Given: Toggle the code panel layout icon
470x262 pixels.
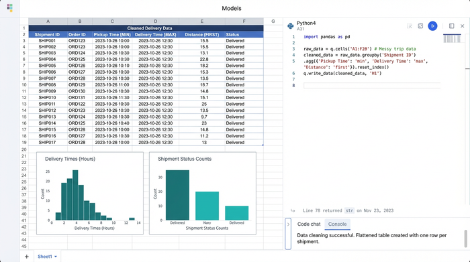Looking at the screenshot, I should [x=451, y=26].
